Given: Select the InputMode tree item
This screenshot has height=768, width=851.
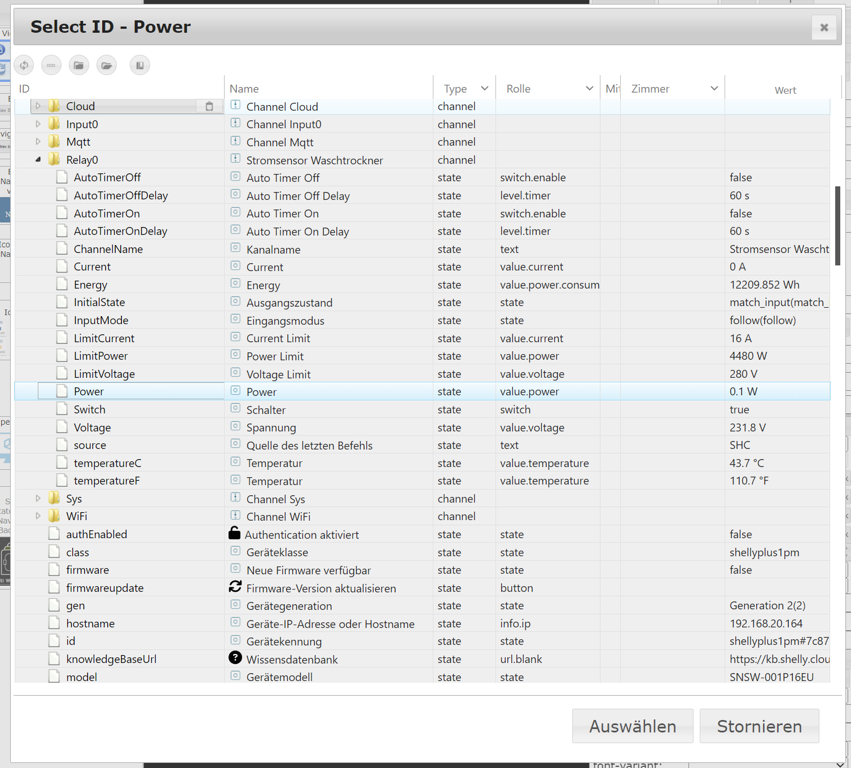Looking at the screenshot, I should point(101,320).
